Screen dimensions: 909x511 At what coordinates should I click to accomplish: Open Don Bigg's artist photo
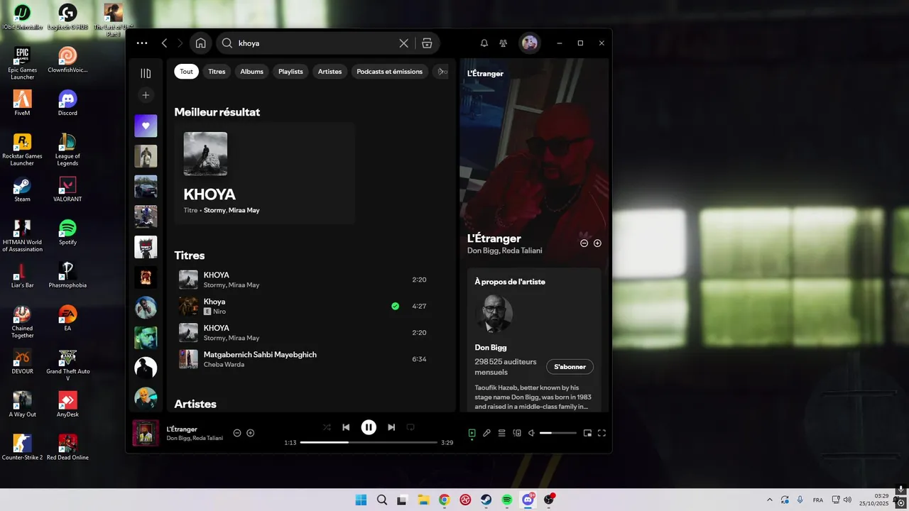(494, 314)
